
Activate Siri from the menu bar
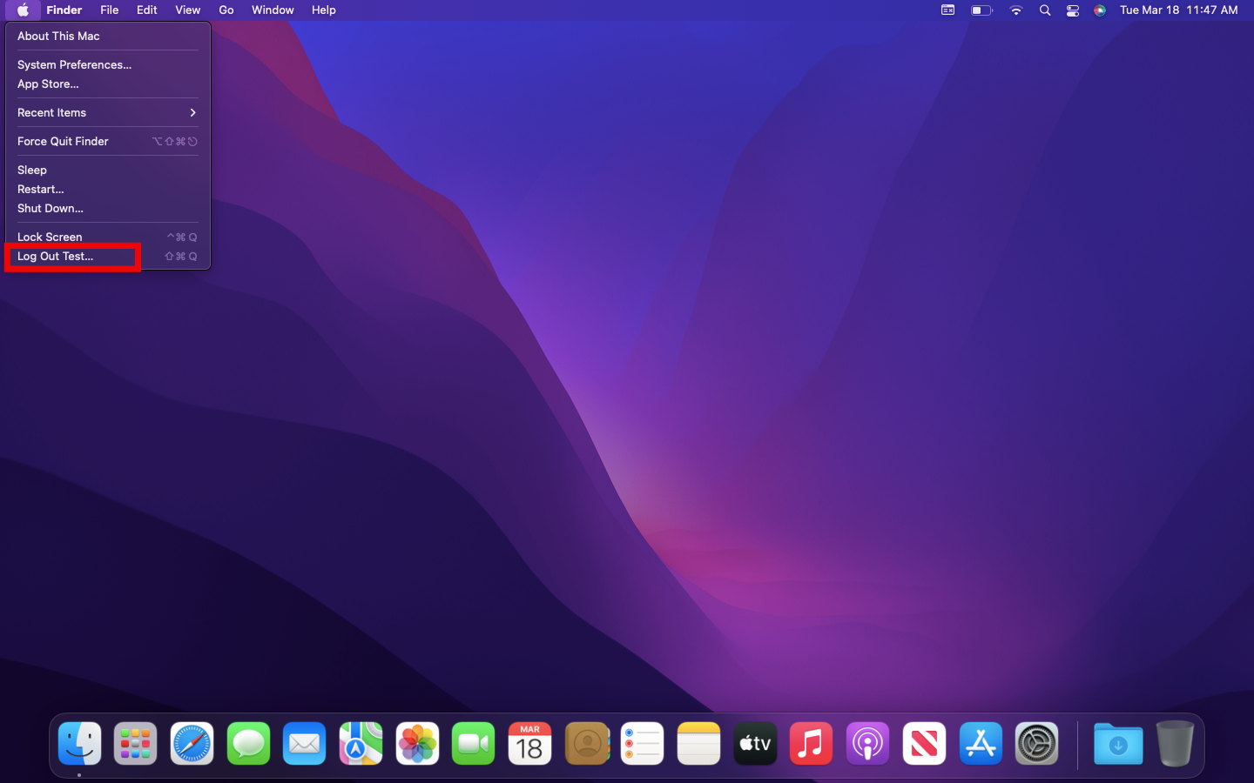tap(1100, 10)
